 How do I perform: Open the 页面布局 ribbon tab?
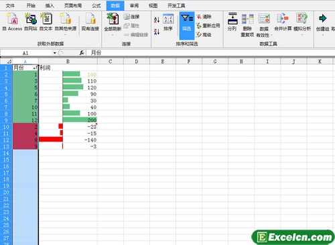coord(73,5)
